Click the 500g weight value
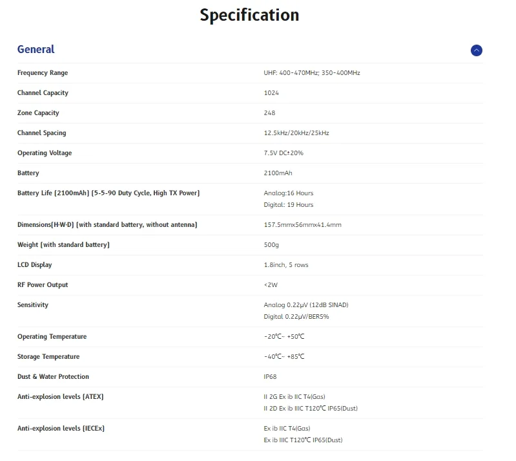The height and width of the screenshot is (461, 516). (271, 245)
